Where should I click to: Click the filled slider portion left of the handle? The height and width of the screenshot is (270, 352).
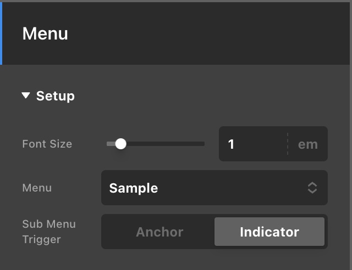point(111,144)
